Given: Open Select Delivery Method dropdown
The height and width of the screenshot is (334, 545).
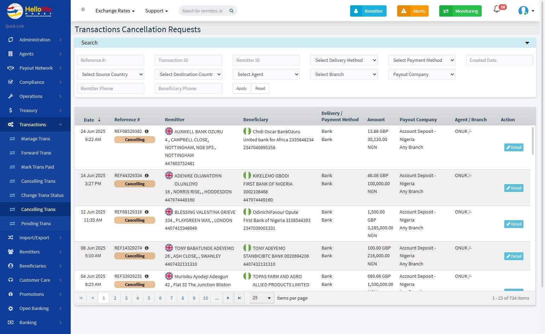Looking at the screenshot, I should [x=344, y=60].
